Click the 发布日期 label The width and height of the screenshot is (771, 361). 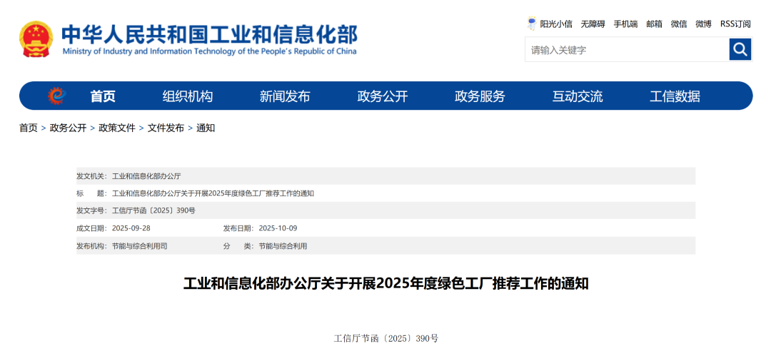pos(240,228)
